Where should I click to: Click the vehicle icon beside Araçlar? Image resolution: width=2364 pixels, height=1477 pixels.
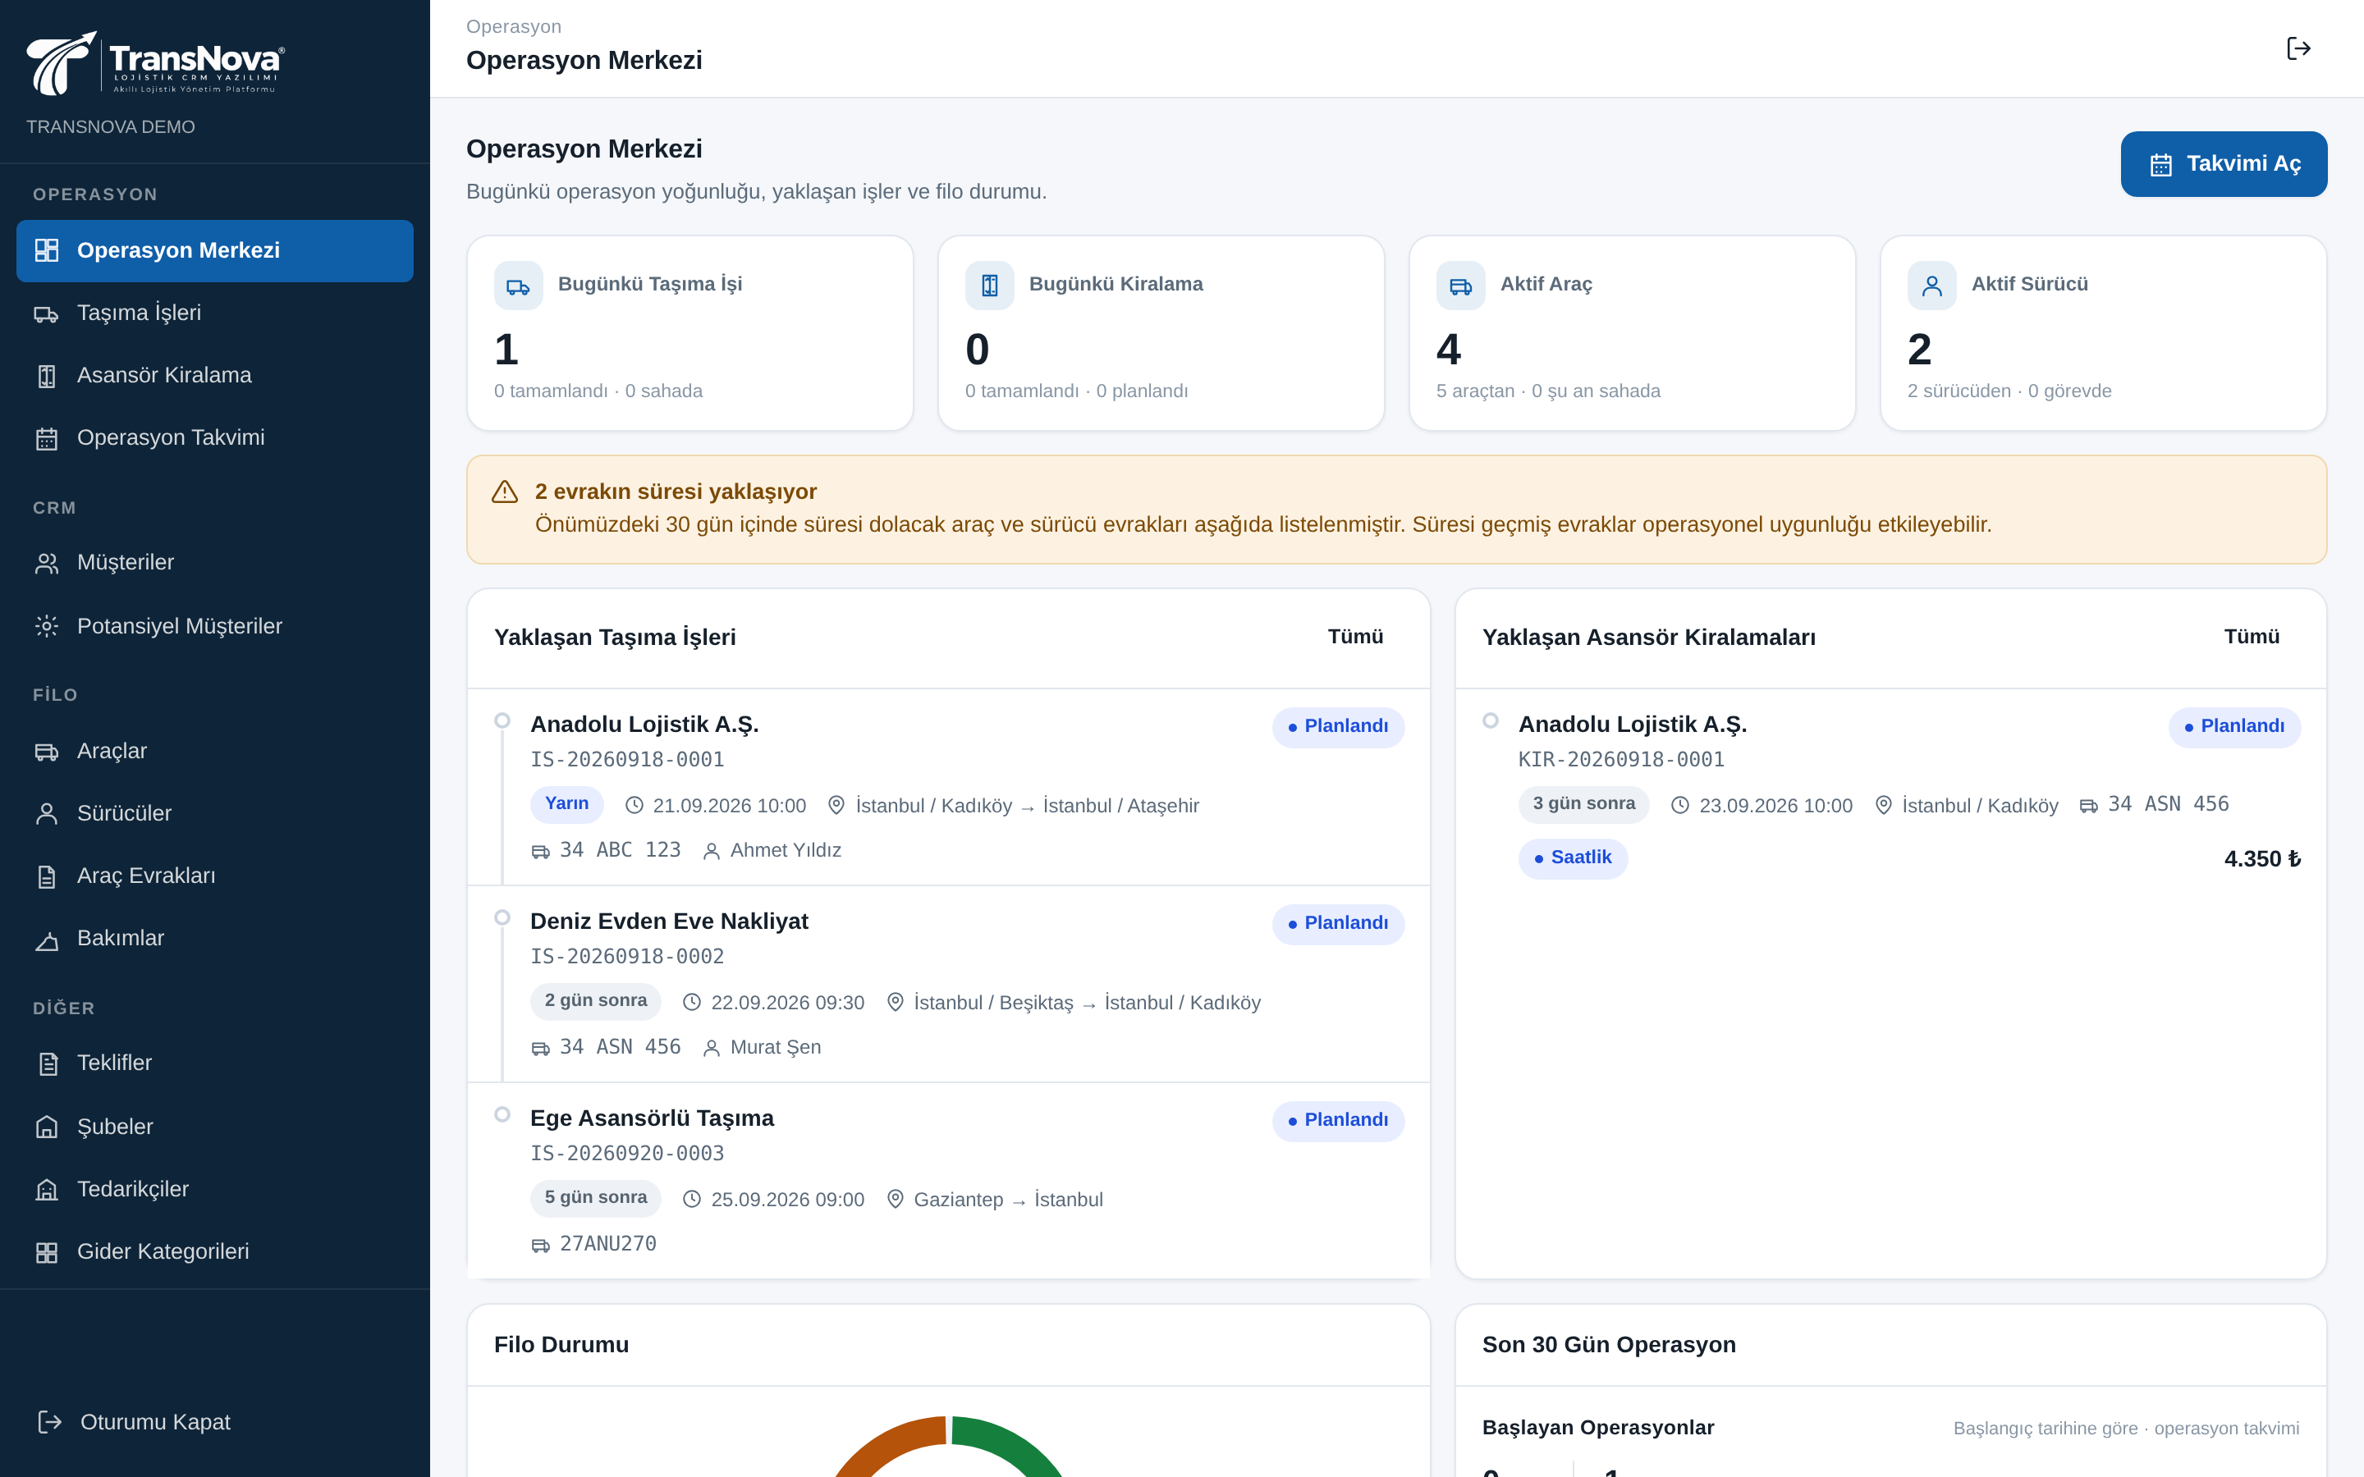[47, 751]
